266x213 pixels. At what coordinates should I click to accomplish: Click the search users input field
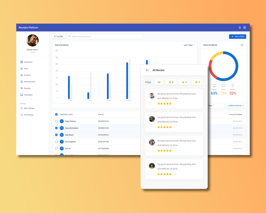pyautogui.click(x=105, y=36)
